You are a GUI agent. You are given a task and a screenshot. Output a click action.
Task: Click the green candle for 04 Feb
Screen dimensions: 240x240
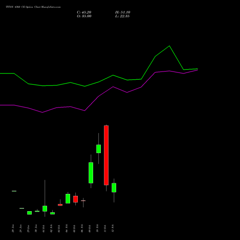[x=68, y=199]
